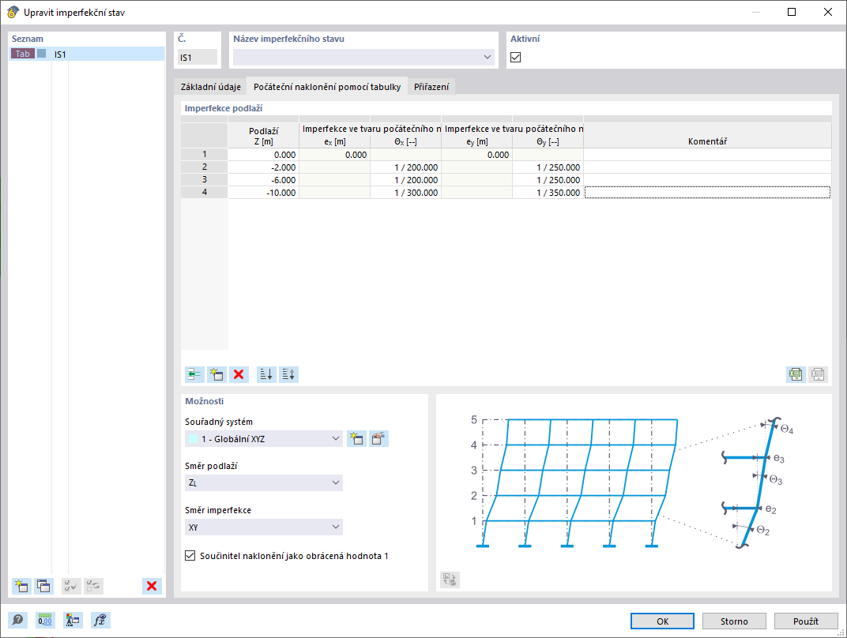
Task: Close the Upravit imperfekční stav dialog
Action: coord(827,12)
